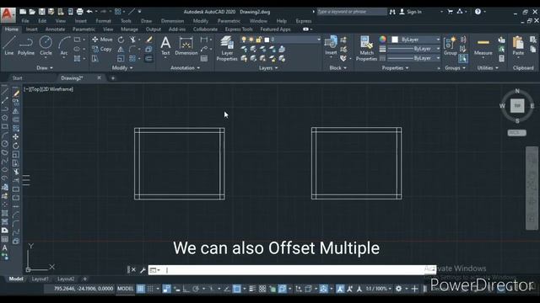Image resolution: width=540 pixels, height=303 pixels.
Task: Click the Start file tab
Action: coord(17,78)
